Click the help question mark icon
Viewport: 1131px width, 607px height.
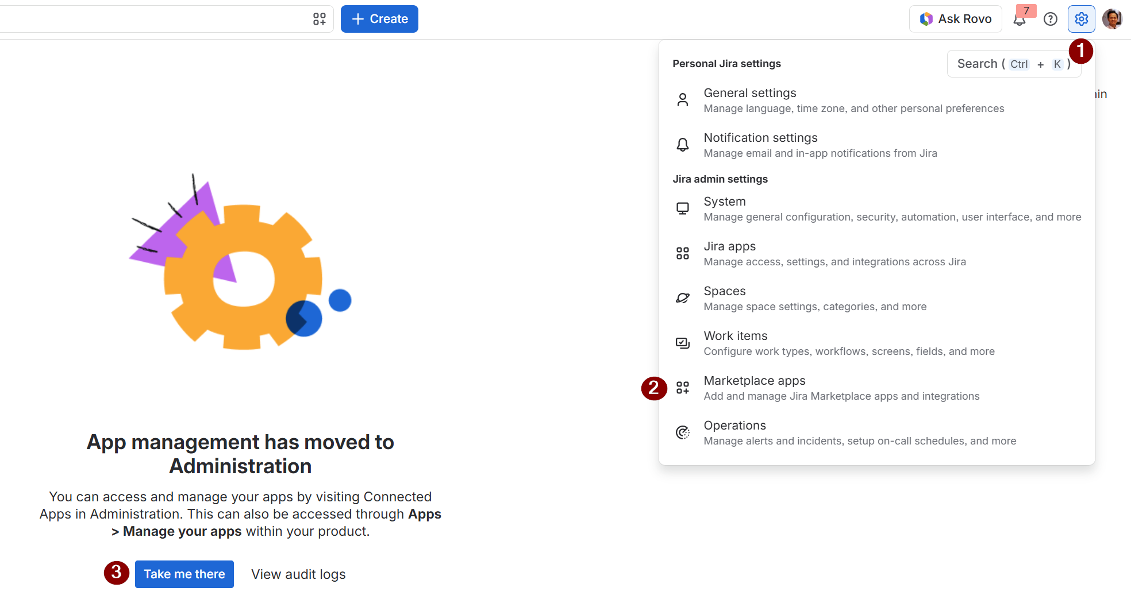pyautogui.click(x=1051, y=19)
